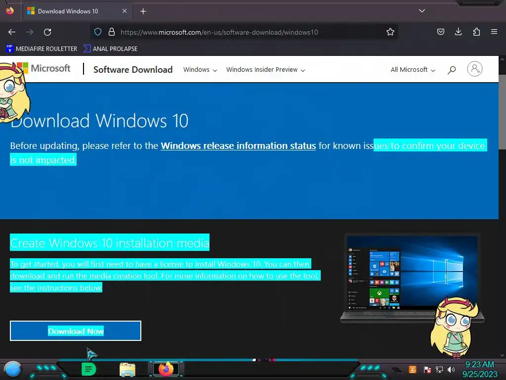This screenshot has height=380, width=506.
Task: Open the Firefox hamburger menu
Action: click(x=494, y=32)
